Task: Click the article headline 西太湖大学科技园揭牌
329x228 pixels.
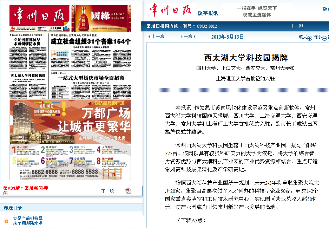Action: coord(246,58)
